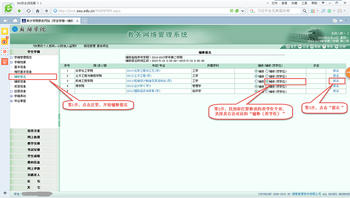
Task: Click the 帮助 help icon in page toolbar
Action: (324, 46)
